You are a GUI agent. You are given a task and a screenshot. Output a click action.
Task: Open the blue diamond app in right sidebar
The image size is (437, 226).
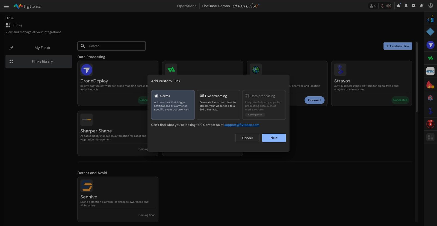coord(430,32)
